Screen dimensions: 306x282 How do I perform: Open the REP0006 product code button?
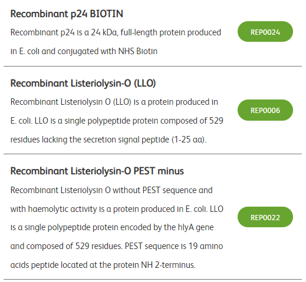265,110
